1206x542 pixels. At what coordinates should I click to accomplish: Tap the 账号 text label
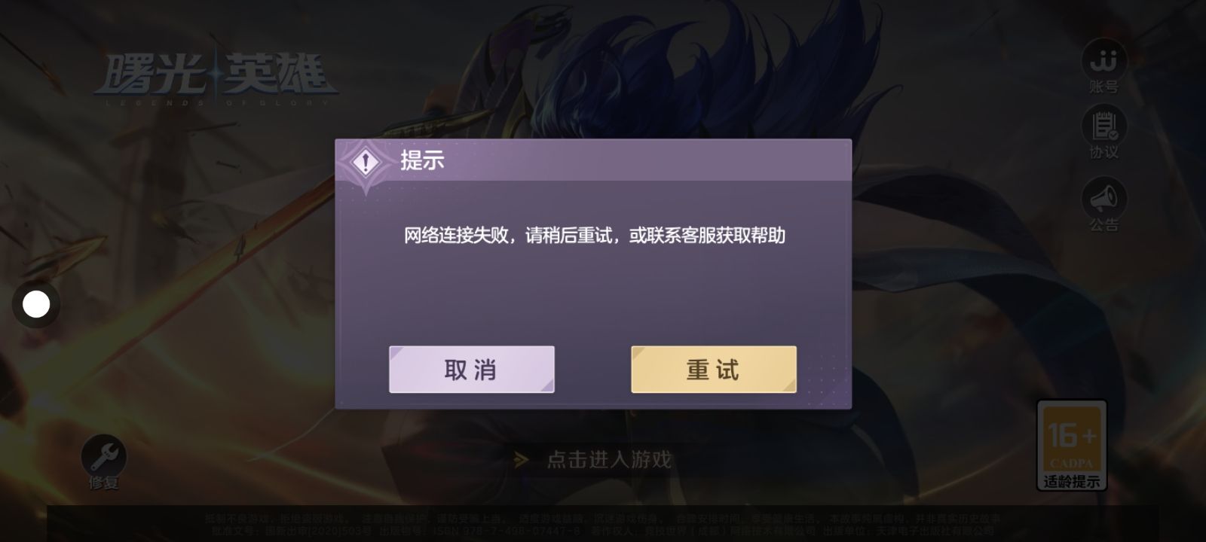pyautogui.click(x=1103, y=87)
